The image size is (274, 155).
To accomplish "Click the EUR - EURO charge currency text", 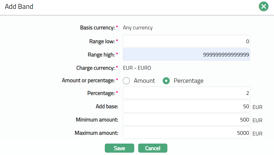I will pyautogui.click(x=137, y=68).
